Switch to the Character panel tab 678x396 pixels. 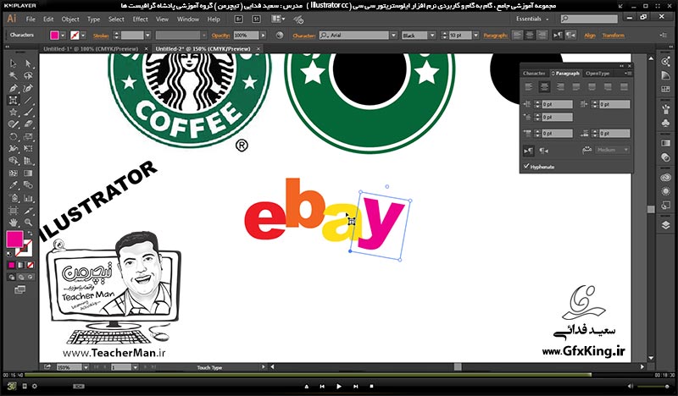[534, 74]
